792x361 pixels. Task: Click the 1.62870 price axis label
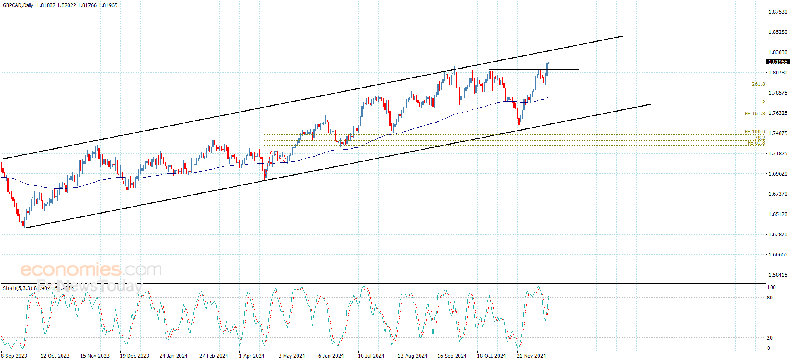pyautogui.click(x=778, y=235)
